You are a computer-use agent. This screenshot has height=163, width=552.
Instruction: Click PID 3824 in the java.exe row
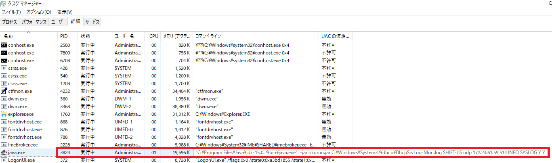65,153
